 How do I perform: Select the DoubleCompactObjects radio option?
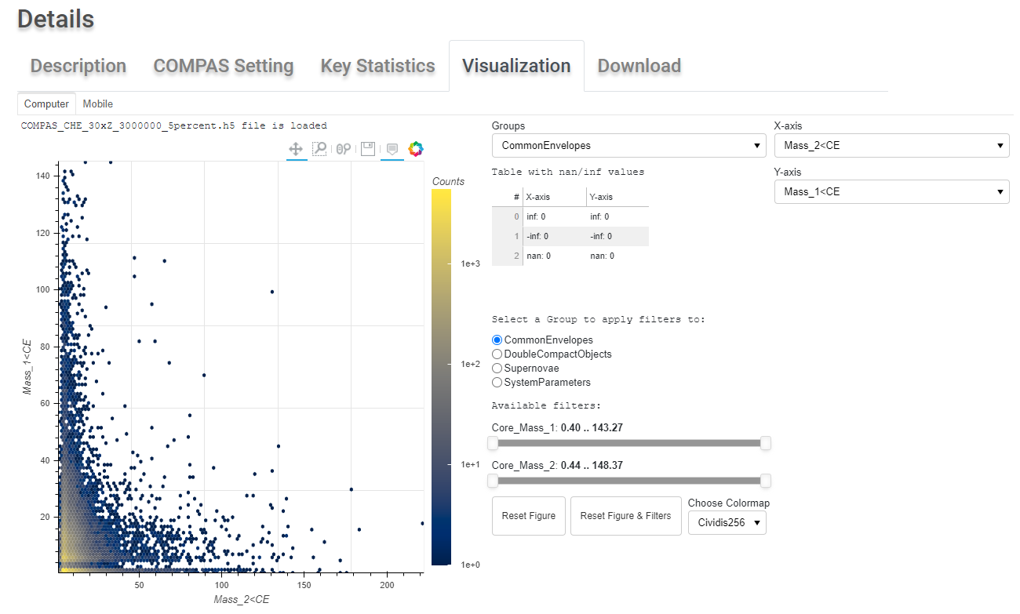497,354
